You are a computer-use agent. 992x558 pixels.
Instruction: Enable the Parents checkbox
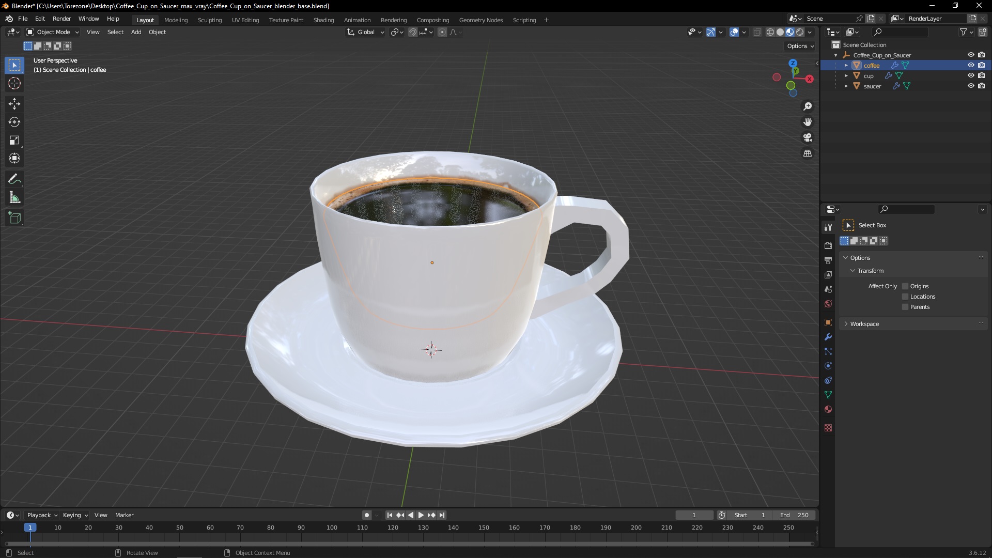click(x=905, y=307)
